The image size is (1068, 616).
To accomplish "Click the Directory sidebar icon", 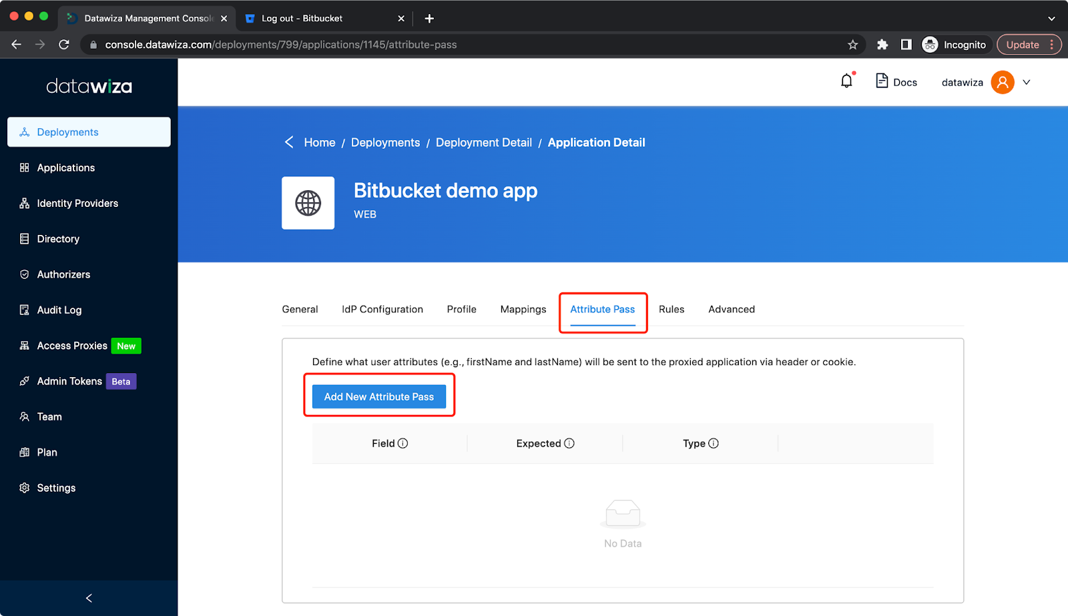I will [25, 239].
